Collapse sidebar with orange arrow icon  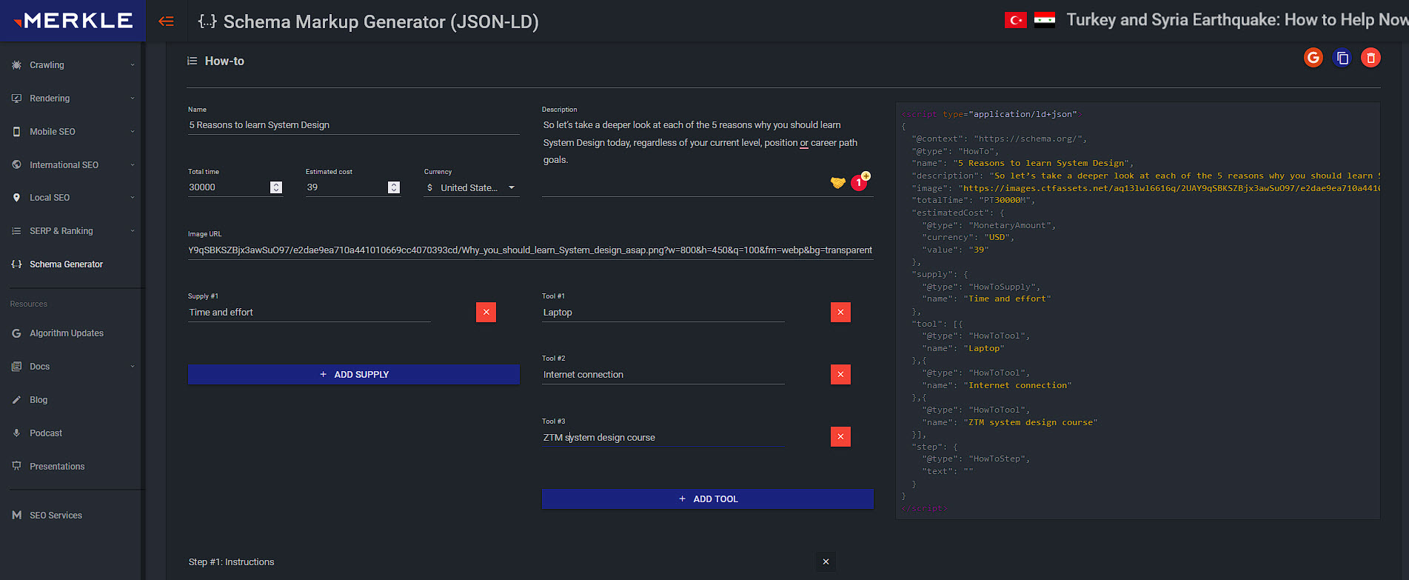click(x=167, y=21)
